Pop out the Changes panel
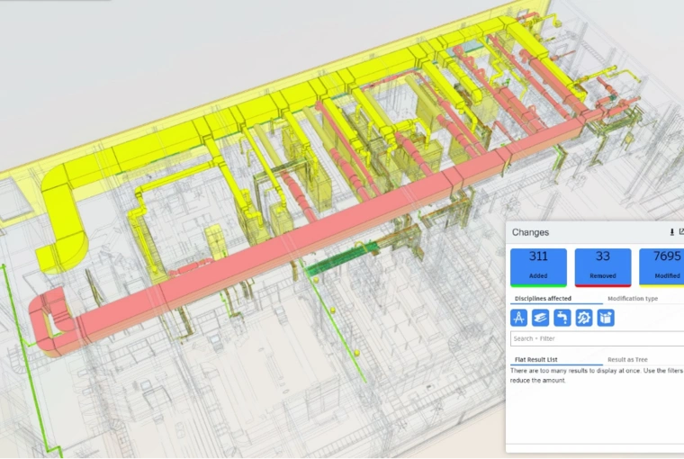 point(681,232)
